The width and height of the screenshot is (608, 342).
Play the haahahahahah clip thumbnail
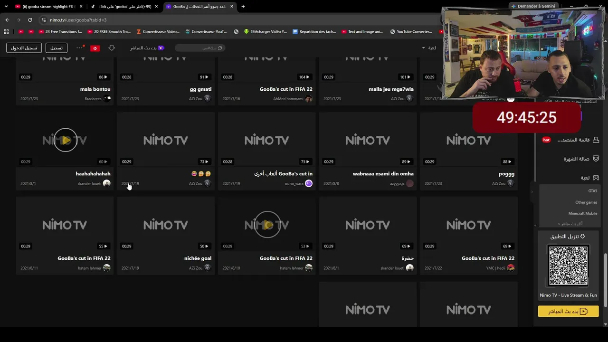point(65,140)
